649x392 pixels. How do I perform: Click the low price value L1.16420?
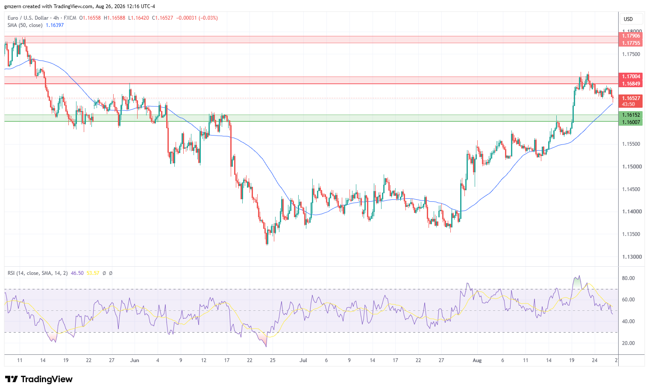[138, 18]
